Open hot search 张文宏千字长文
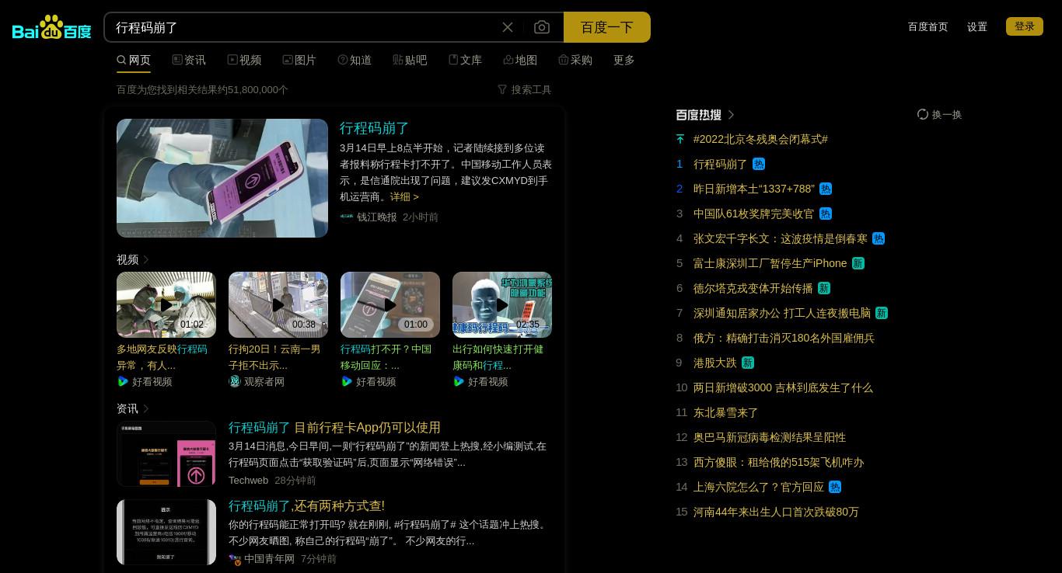Viewport: 1062px width, 573px height. pos(781,238)
